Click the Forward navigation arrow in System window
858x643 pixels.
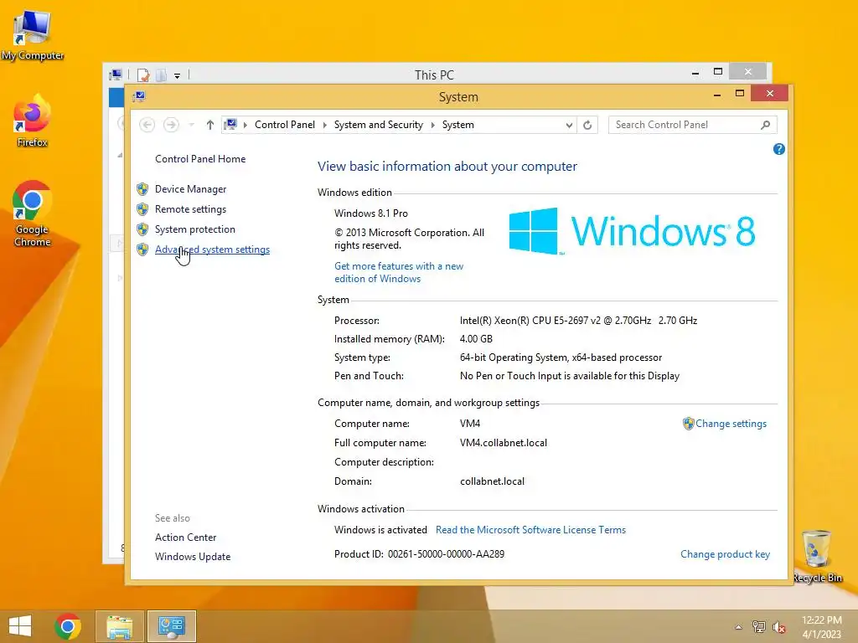click(x=171, y=126)
